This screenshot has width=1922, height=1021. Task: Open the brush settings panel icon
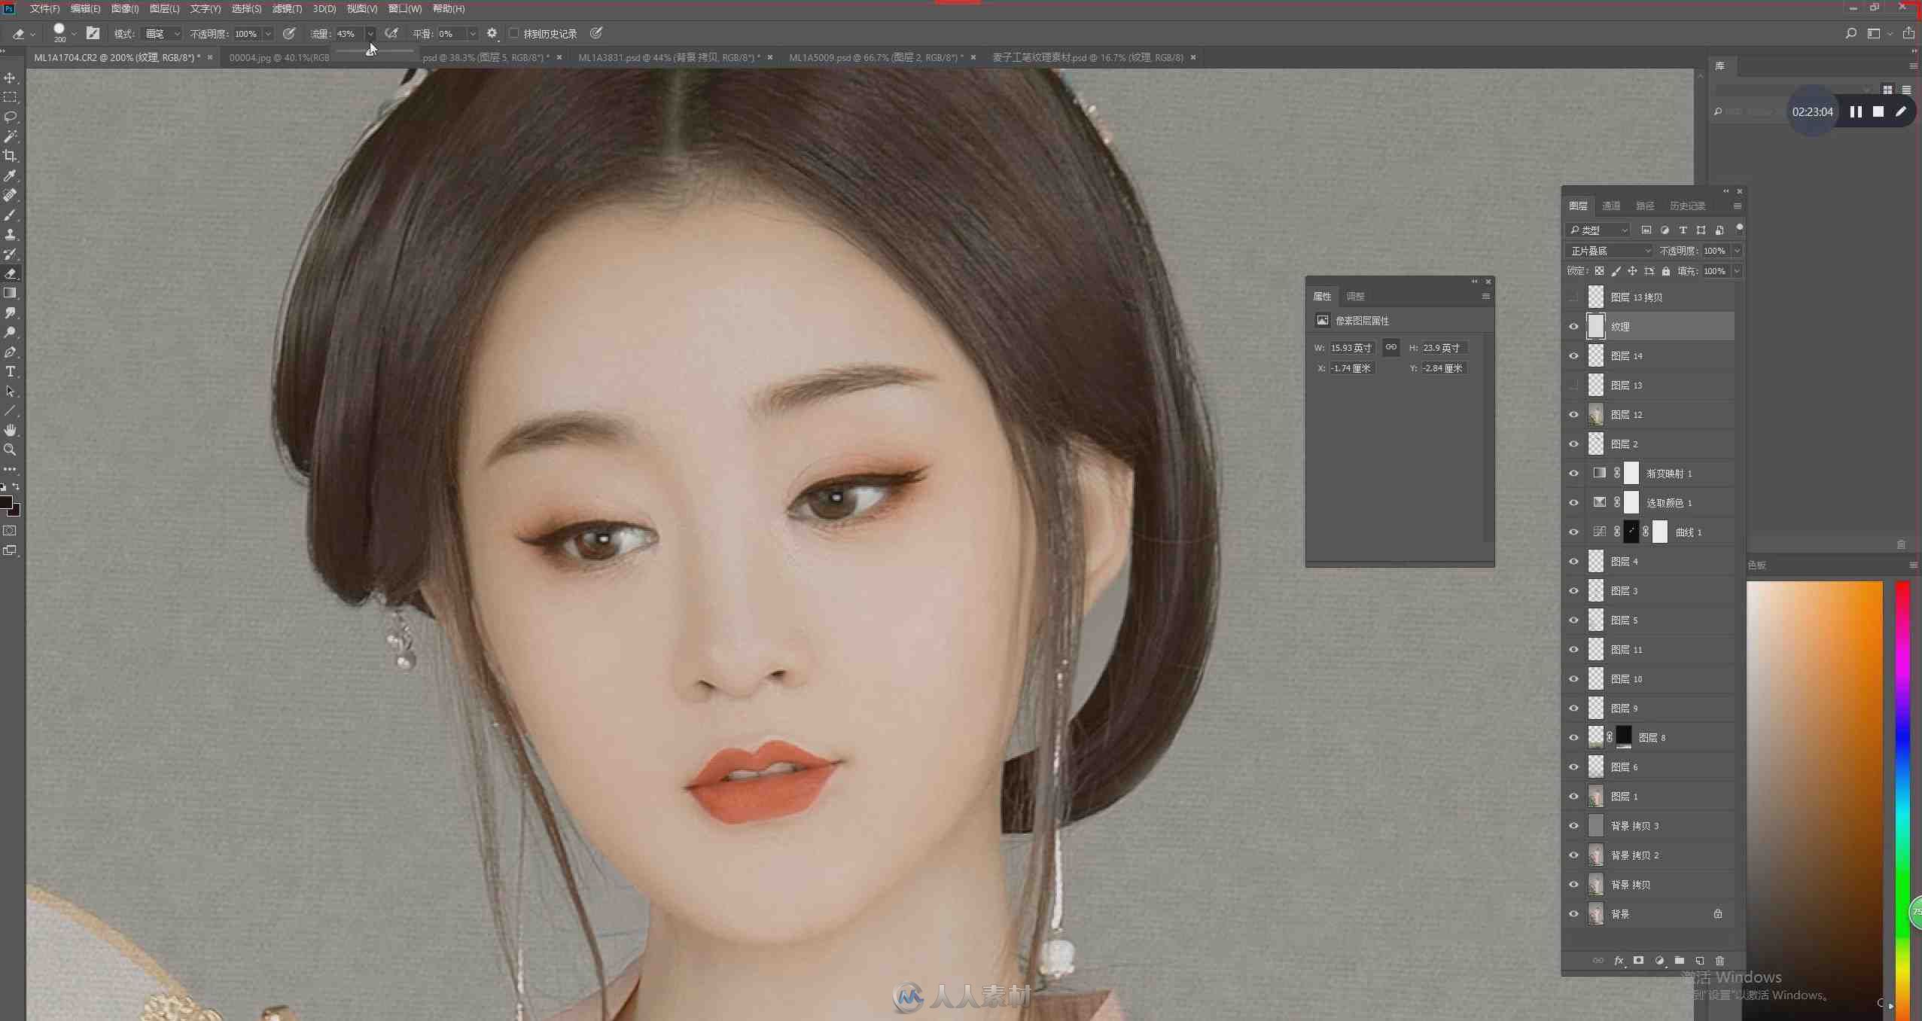(x=93, y=33)
